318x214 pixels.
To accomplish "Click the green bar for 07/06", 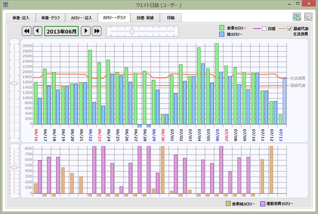I will coord(217,84).
